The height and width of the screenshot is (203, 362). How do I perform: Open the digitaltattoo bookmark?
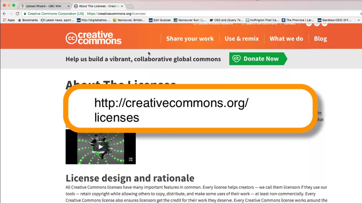click(94, 20)
